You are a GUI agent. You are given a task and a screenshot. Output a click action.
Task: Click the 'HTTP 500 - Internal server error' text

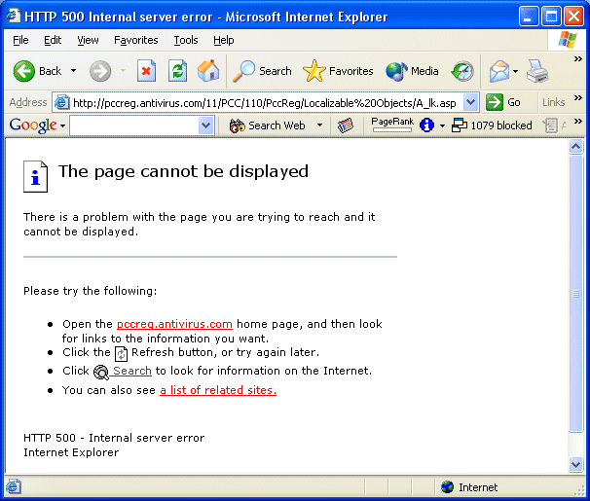pos(114,438)
